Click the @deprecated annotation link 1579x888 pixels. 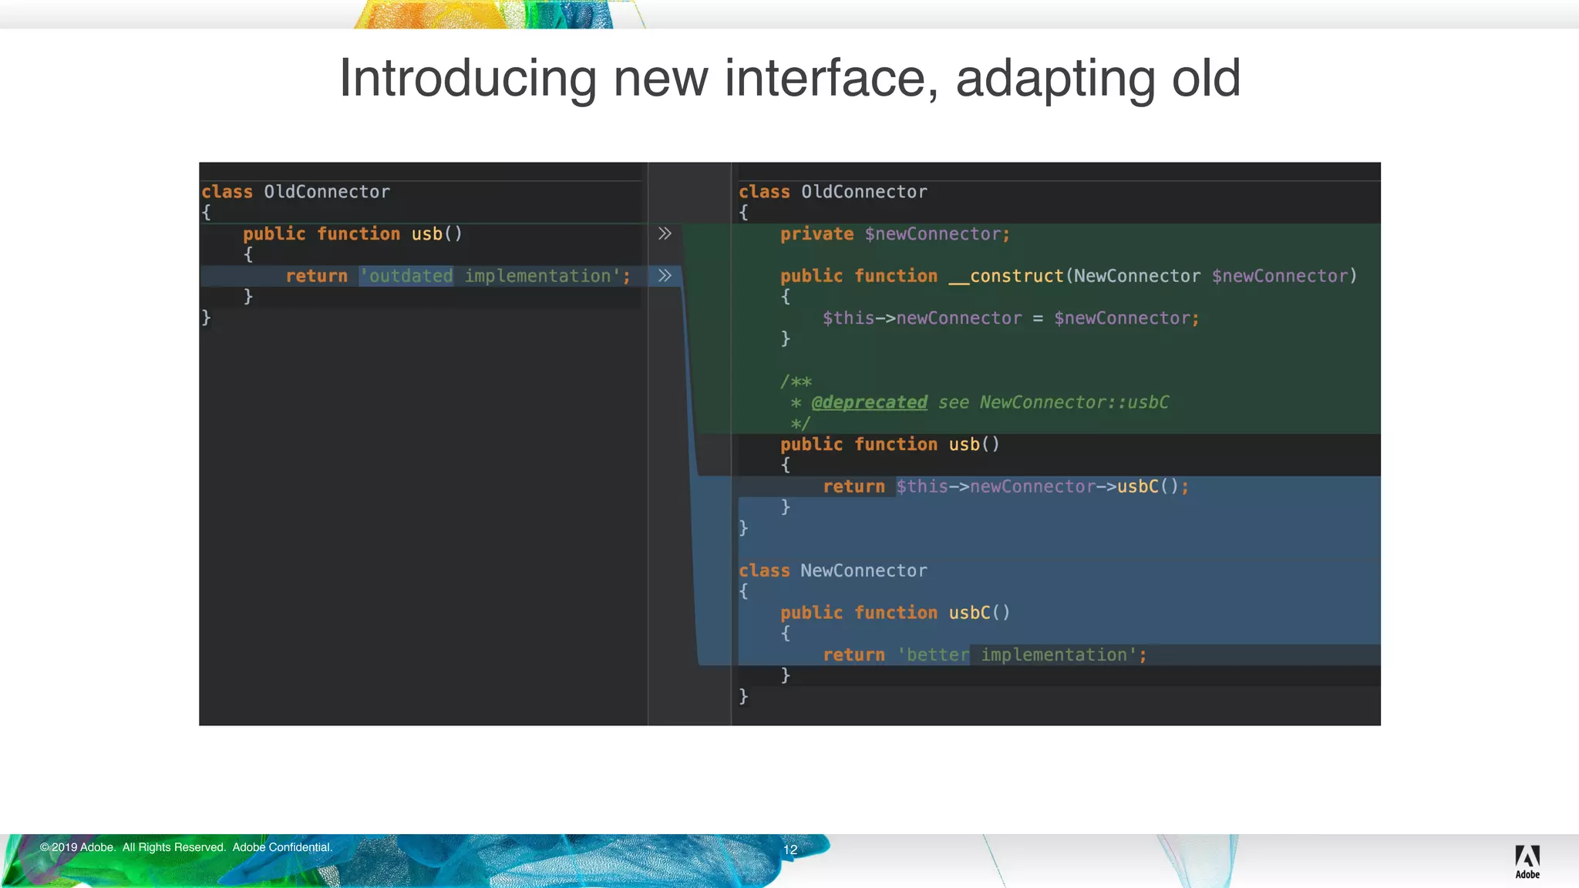869,402
